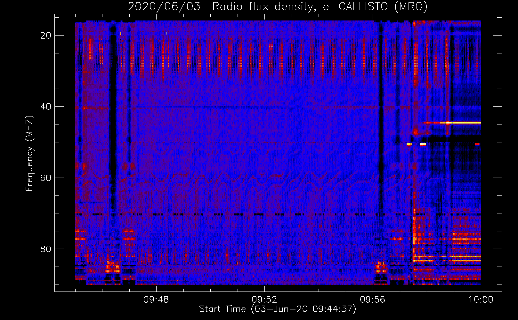
Task: Click the bright yellow emission line near 45 MHz
Action: coord(452,123)
